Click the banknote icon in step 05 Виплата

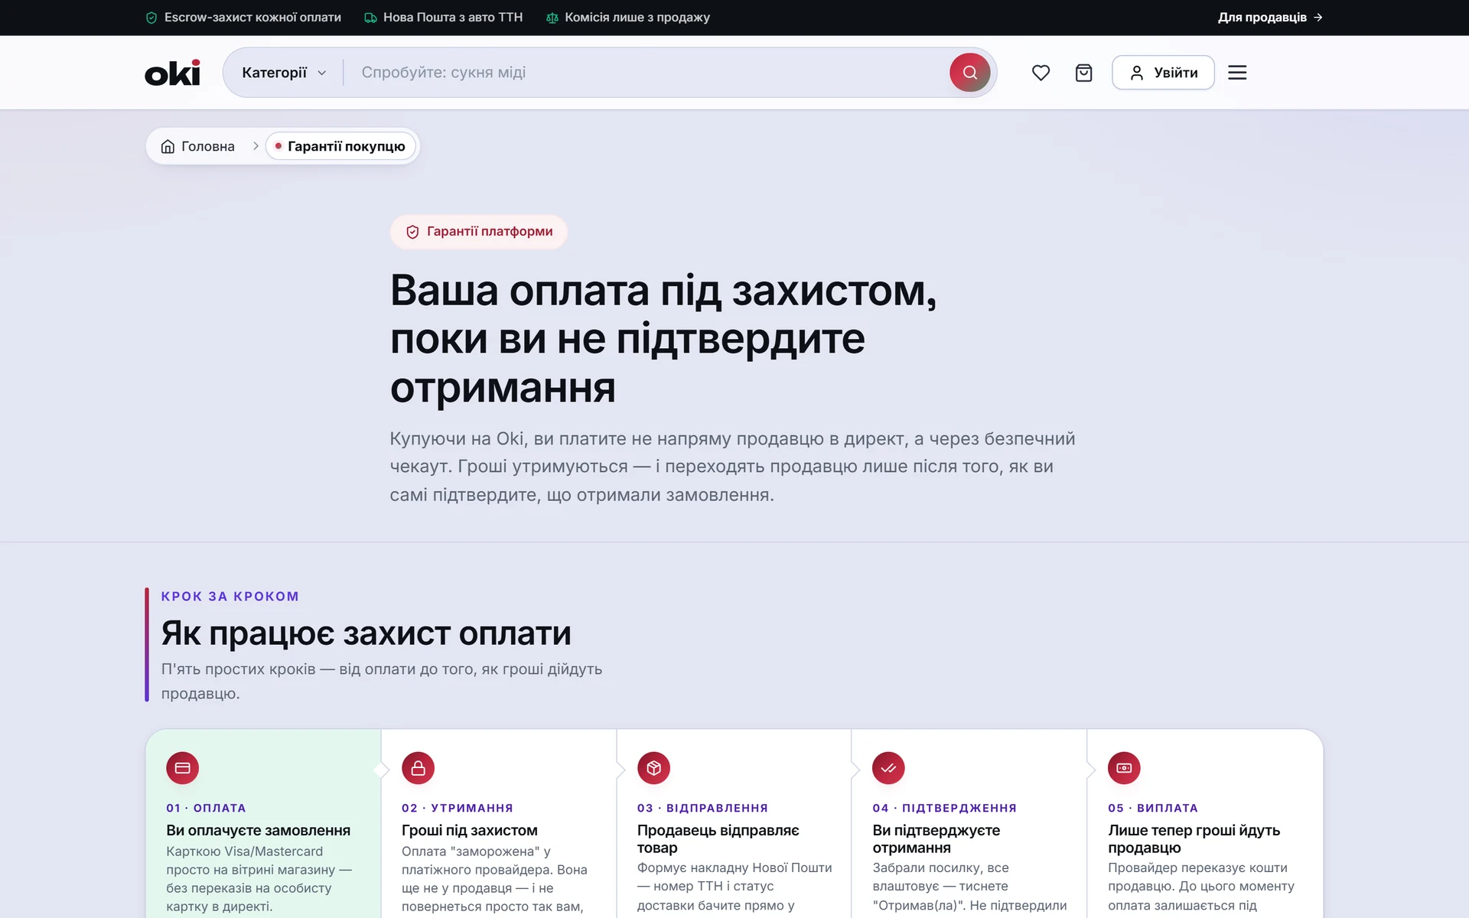point(1124,768)
